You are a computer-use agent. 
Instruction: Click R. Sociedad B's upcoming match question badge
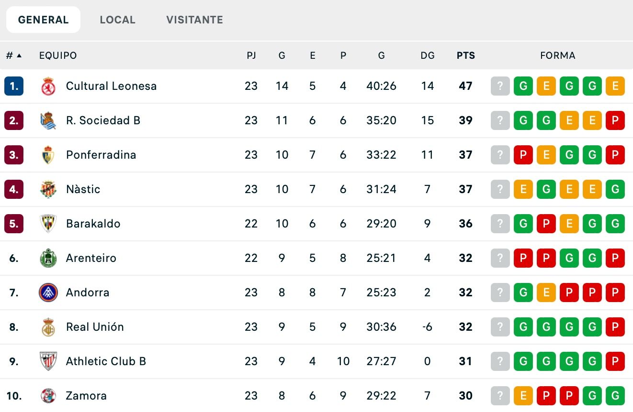[x=500, y=120]
